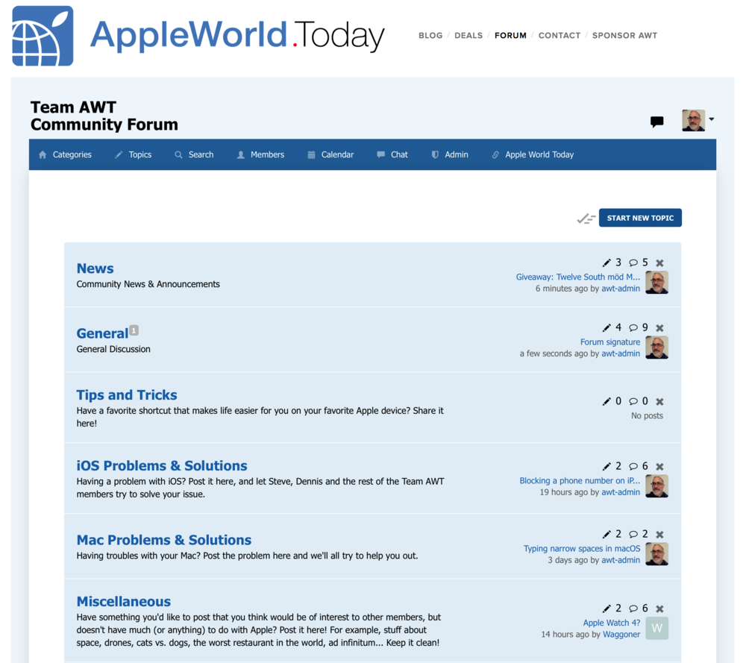This screenshot has width=746, height=663.
Task: Open the Admin tab in forum nav
Action: [x=450, y=154]
